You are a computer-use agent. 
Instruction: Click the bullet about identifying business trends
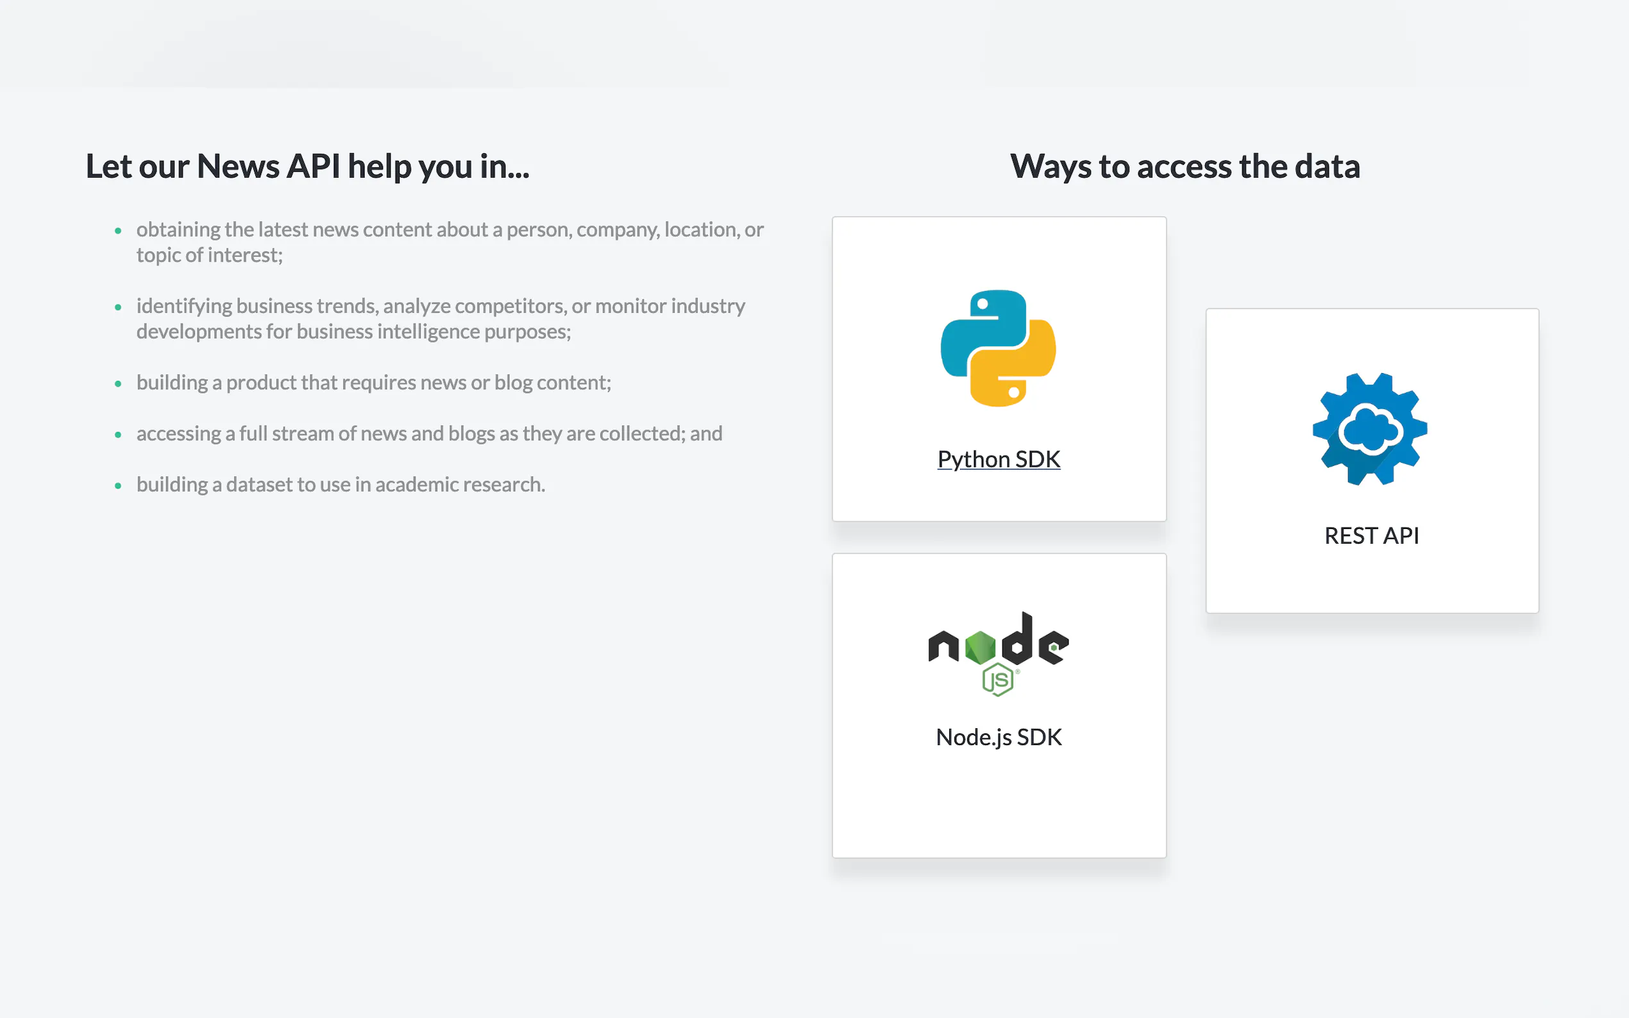click(x=441, y=319)
